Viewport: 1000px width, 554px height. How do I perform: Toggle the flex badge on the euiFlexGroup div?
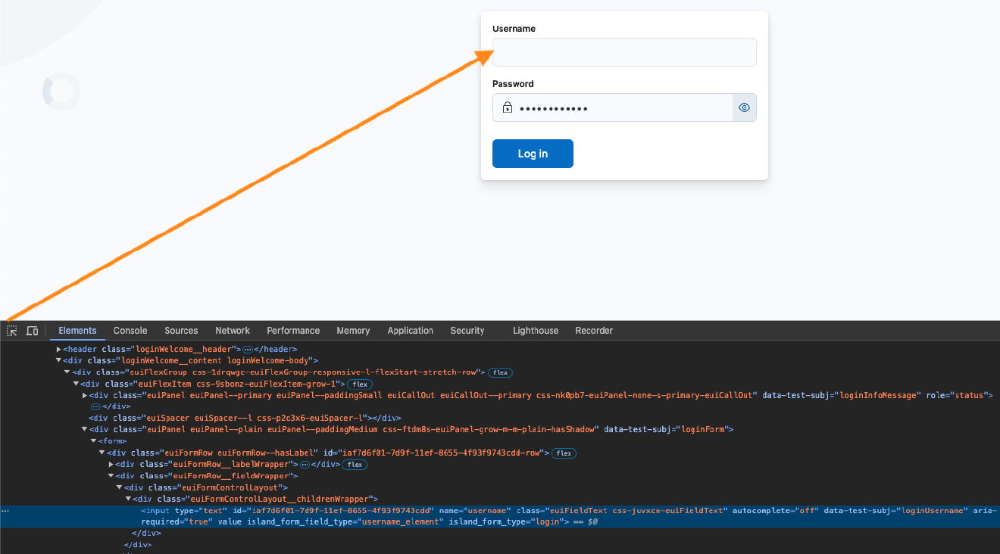point(500,372)
